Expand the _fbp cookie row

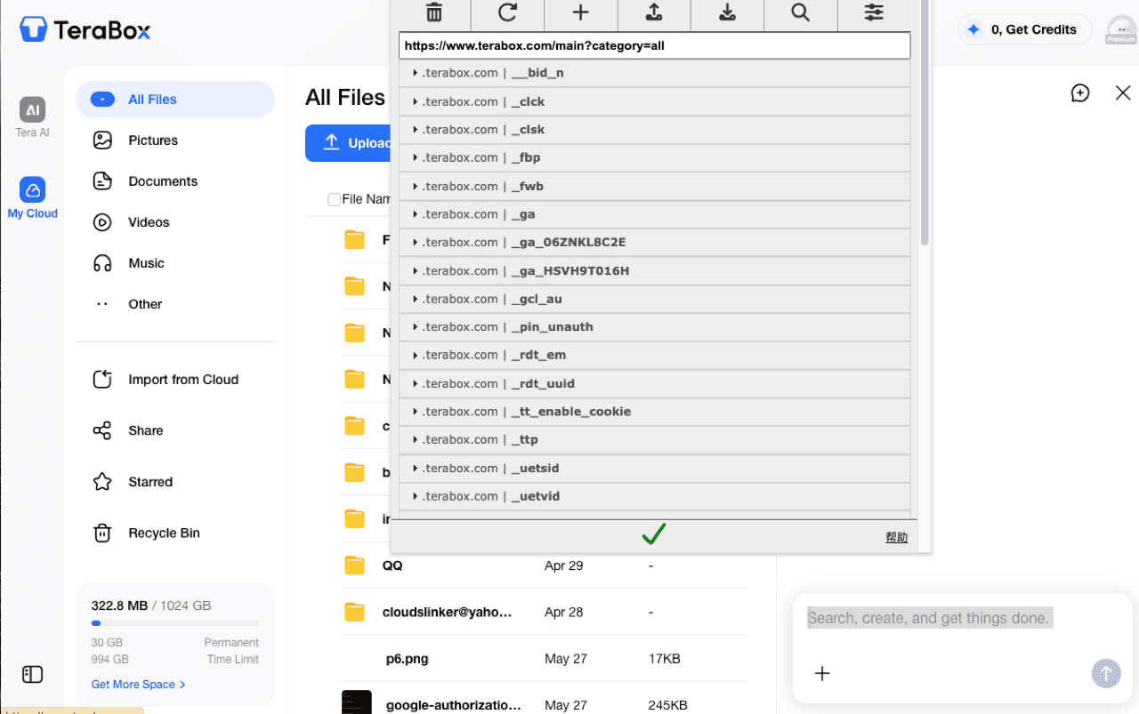654,157
